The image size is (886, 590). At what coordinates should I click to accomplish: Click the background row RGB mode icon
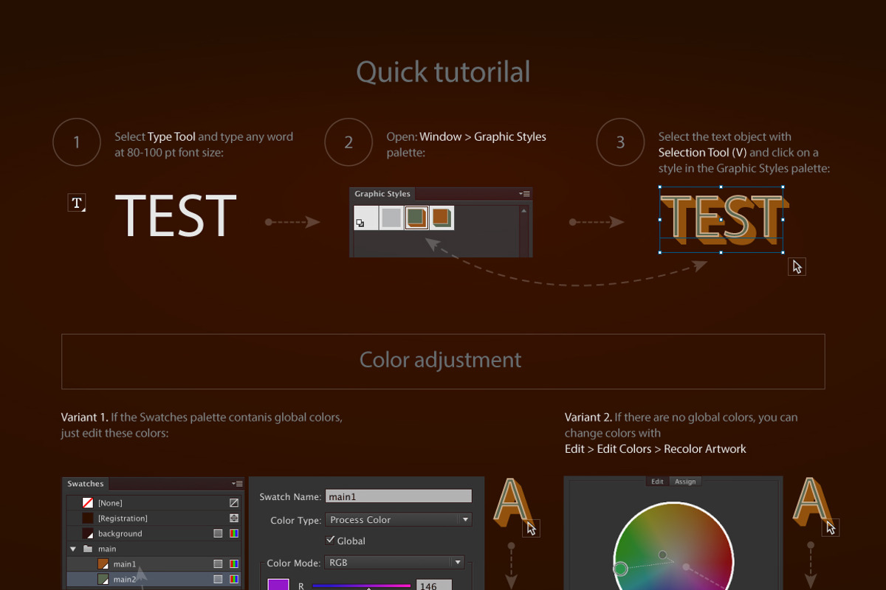[234, 533]
